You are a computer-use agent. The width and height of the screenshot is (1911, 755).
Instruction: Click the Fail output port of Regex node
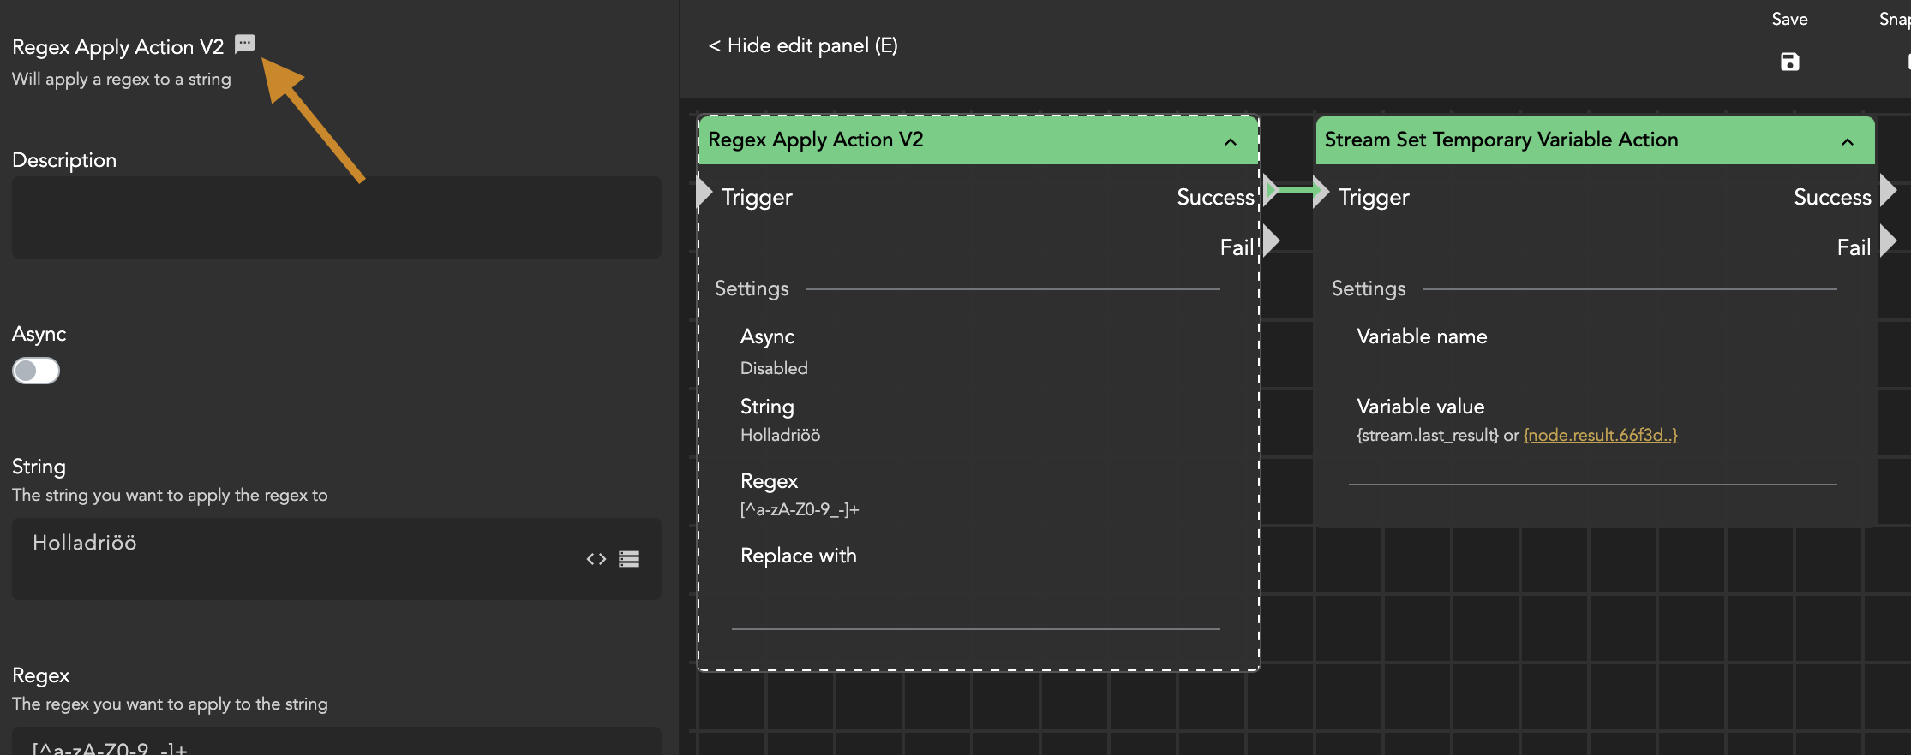[x=1271, y=241]
